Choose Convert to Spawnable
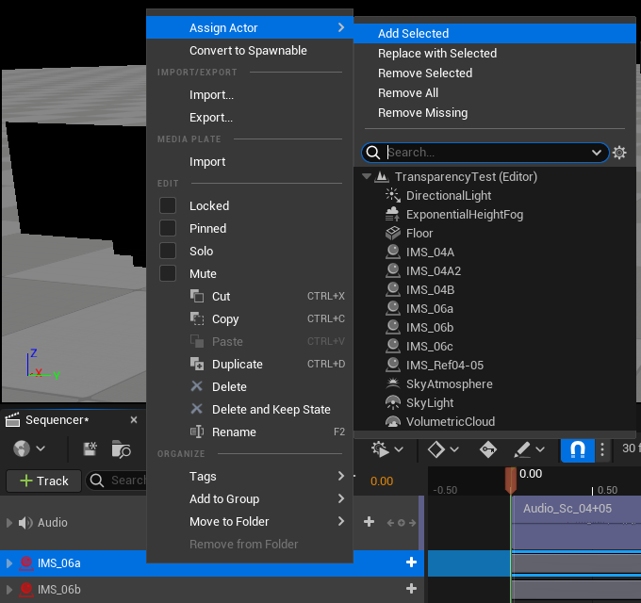Viewport: 641px width, 603px height. tap(250, 50)
